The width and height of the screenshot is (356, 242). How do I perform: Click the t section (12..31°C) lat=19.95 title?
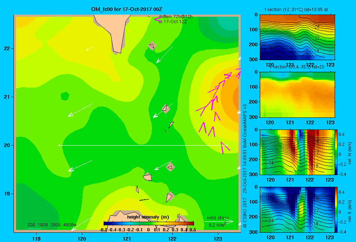point(296,10)
